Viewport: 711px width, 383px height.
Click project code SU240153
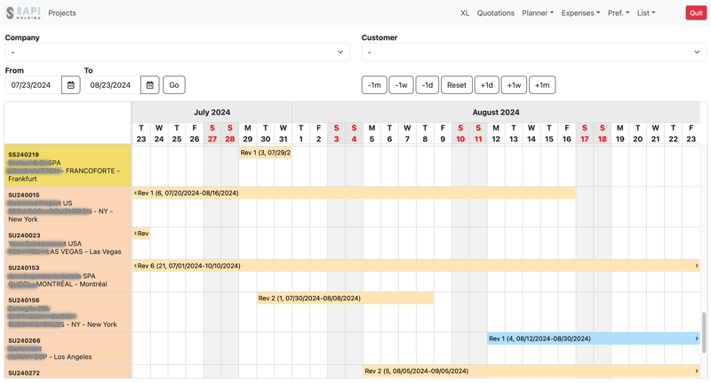coord(24,267)
